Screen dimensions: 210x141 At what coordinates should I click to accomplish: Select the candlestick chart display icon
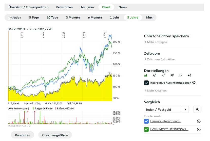189,75
